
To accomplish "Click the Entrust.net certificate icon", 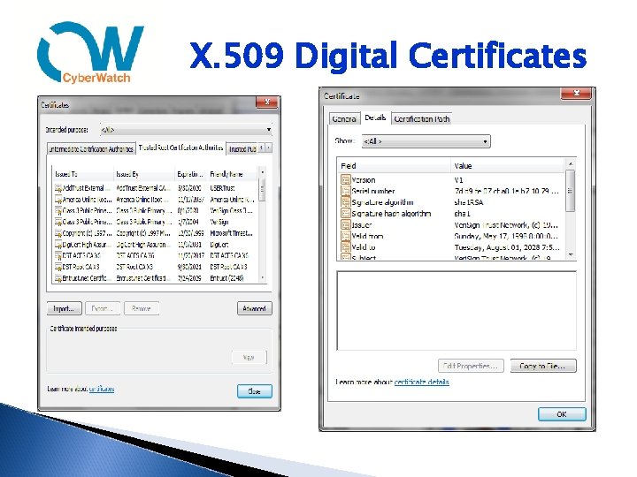I will coord(58,278).
